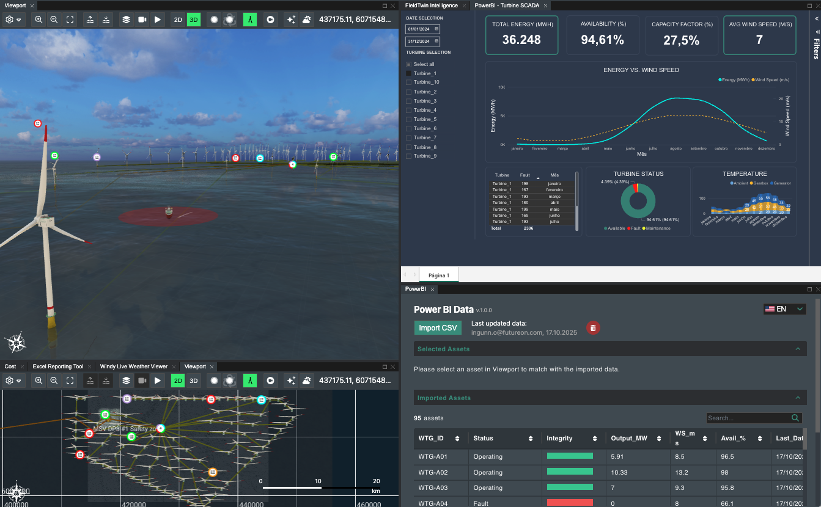Screen dimensions: 821x507
Task: Open settings gear dropdown in top viewport
Action: click(13, 20)
